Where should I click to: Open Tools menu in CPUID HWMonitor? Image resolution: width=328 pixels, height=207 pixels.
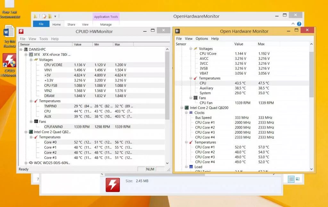coord(44,39)
